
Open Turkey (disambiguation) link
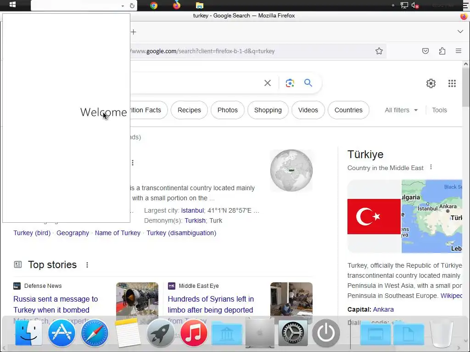[x=181, y=233]
